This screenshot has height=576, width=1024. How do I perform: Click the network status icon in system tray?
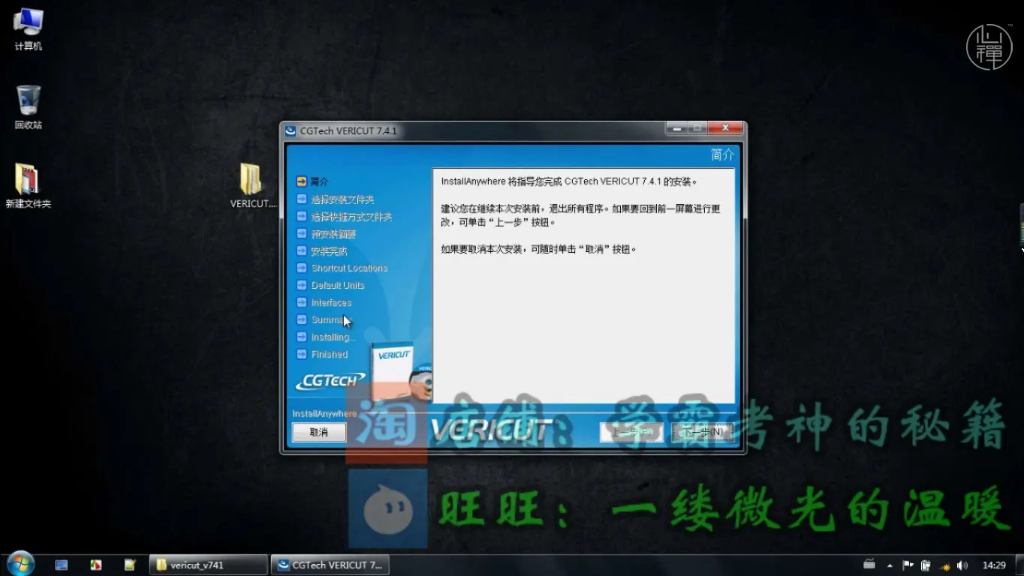tap(945, 565)
